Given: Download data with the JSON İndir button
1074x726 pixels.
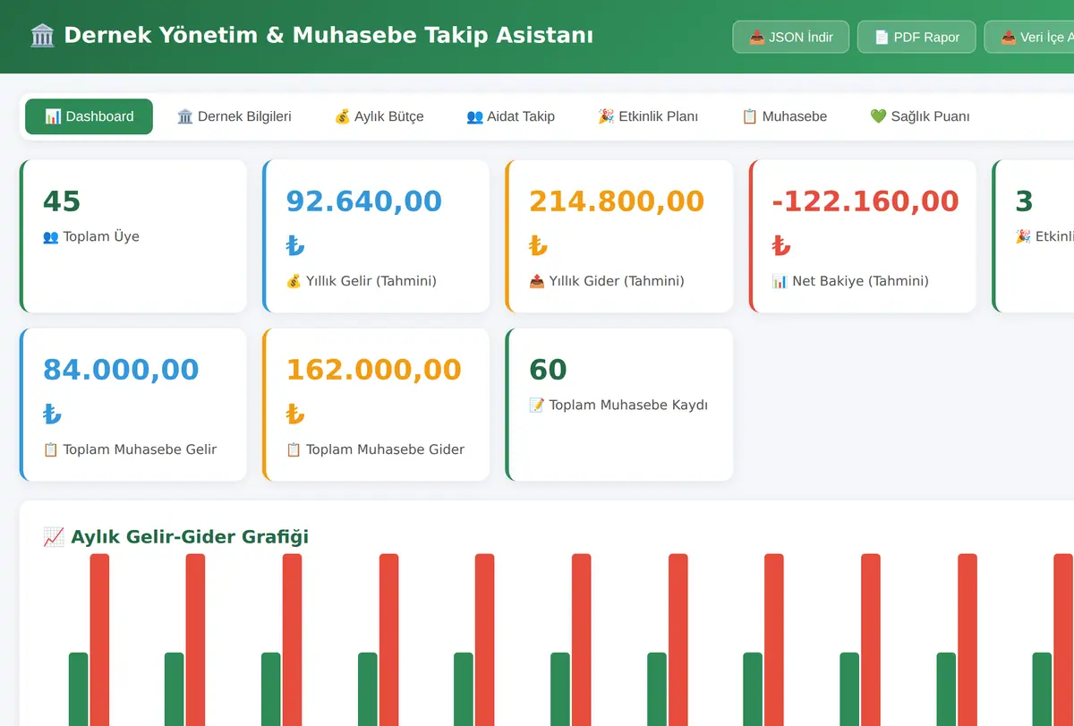Looking at the screenshot, I should tap(791, 37).
